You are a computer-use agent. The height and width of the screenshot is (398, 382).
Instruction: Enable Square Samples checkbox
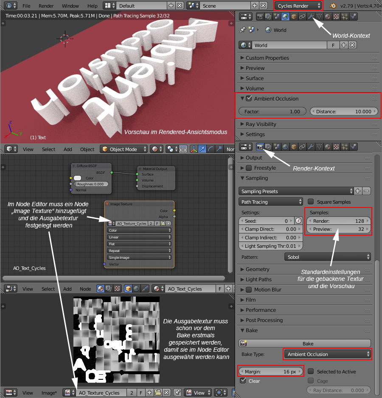point(311,202)
